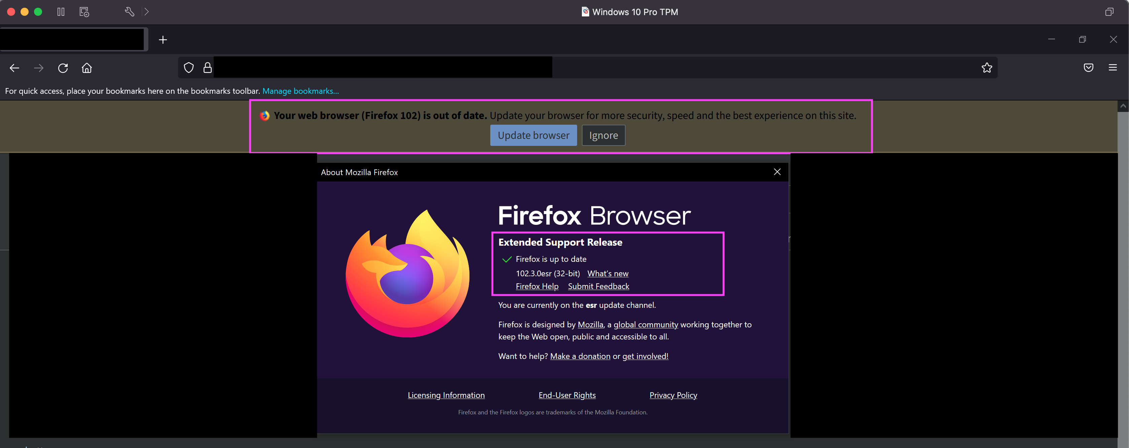Pause the virtual machine
The image size is (1129, 448).
tap(61, 12)
